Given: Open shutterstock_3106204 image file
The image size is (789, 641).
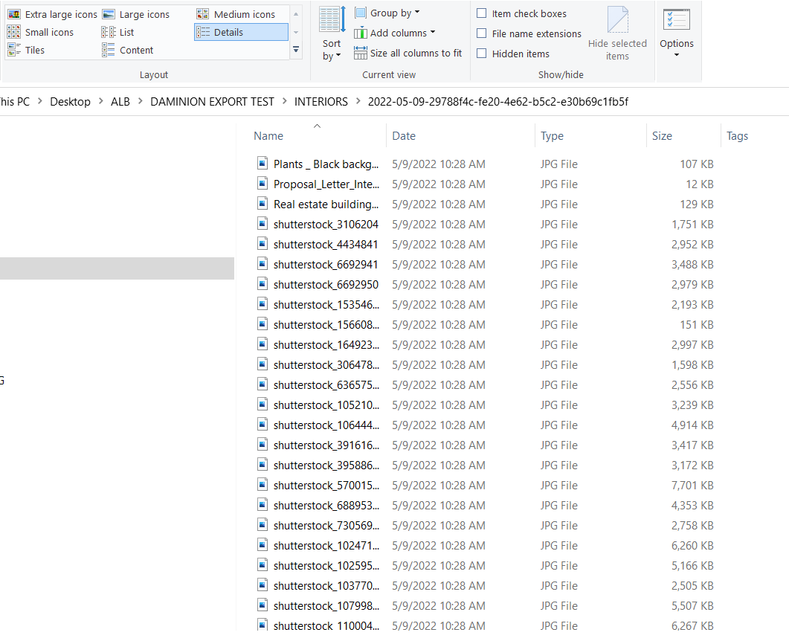Looking at the screenshot, I should [326, 224].
